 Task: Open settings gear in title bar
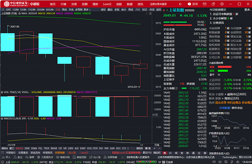click(222, 4)
